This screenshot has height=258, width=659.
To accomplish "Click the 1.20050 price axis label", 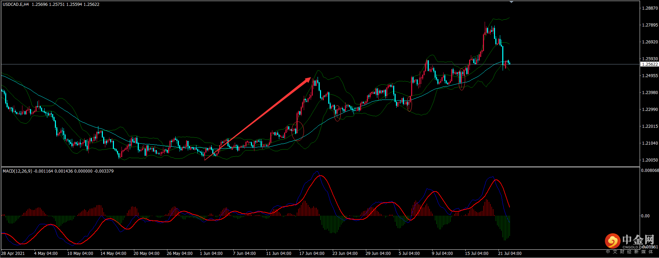I will tap(649, 160).
